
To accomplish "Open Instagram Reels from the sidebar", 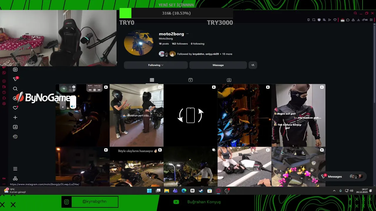I will [x=15, y=69].
